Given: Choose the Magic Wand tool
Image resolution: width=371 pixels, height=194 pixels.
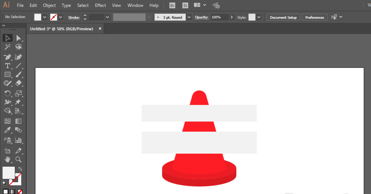Looking at the screenshot, I should (7, 47).
